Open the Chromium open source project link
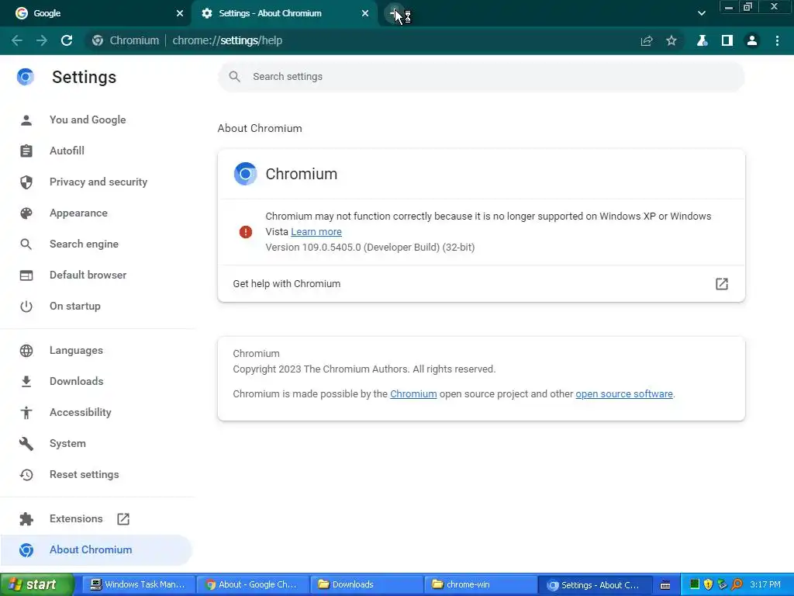Image resolution: width=794 pixels, height=596 pixels. pyautogui.click(x=413, y=393)
